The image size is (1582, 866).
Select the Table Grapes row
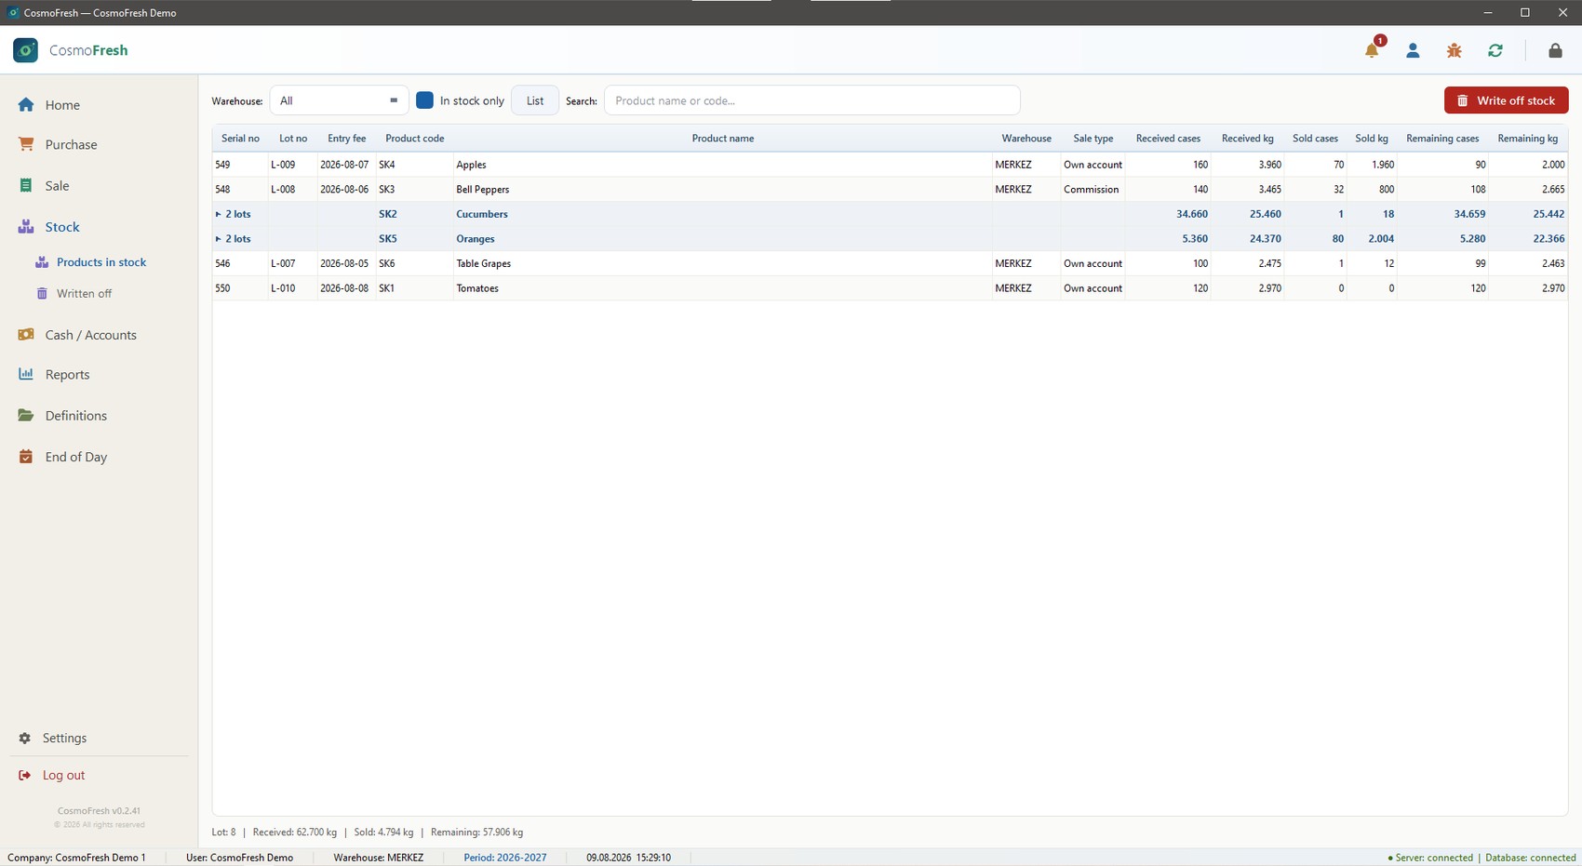coord(890,263)
